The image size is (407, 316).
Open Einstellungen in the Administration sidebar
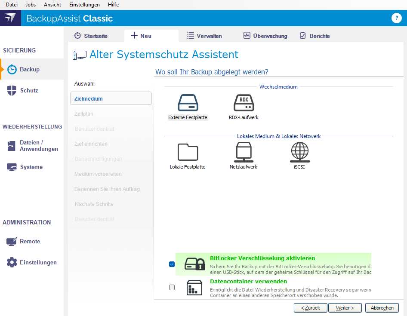38,262
